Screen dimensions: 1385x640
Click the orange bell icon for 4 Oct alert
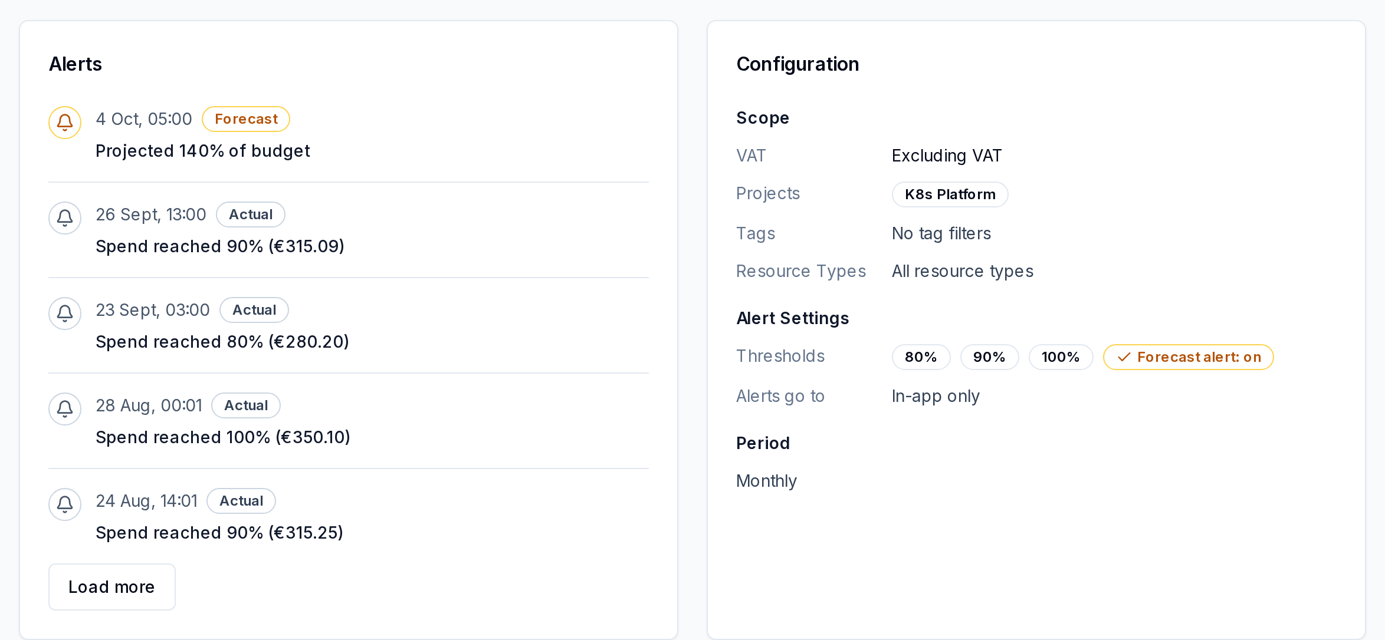tap(65, 123)
